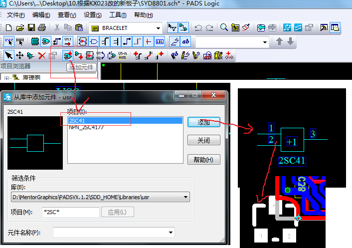Click the Undo arrow icon

click(198, 28)
